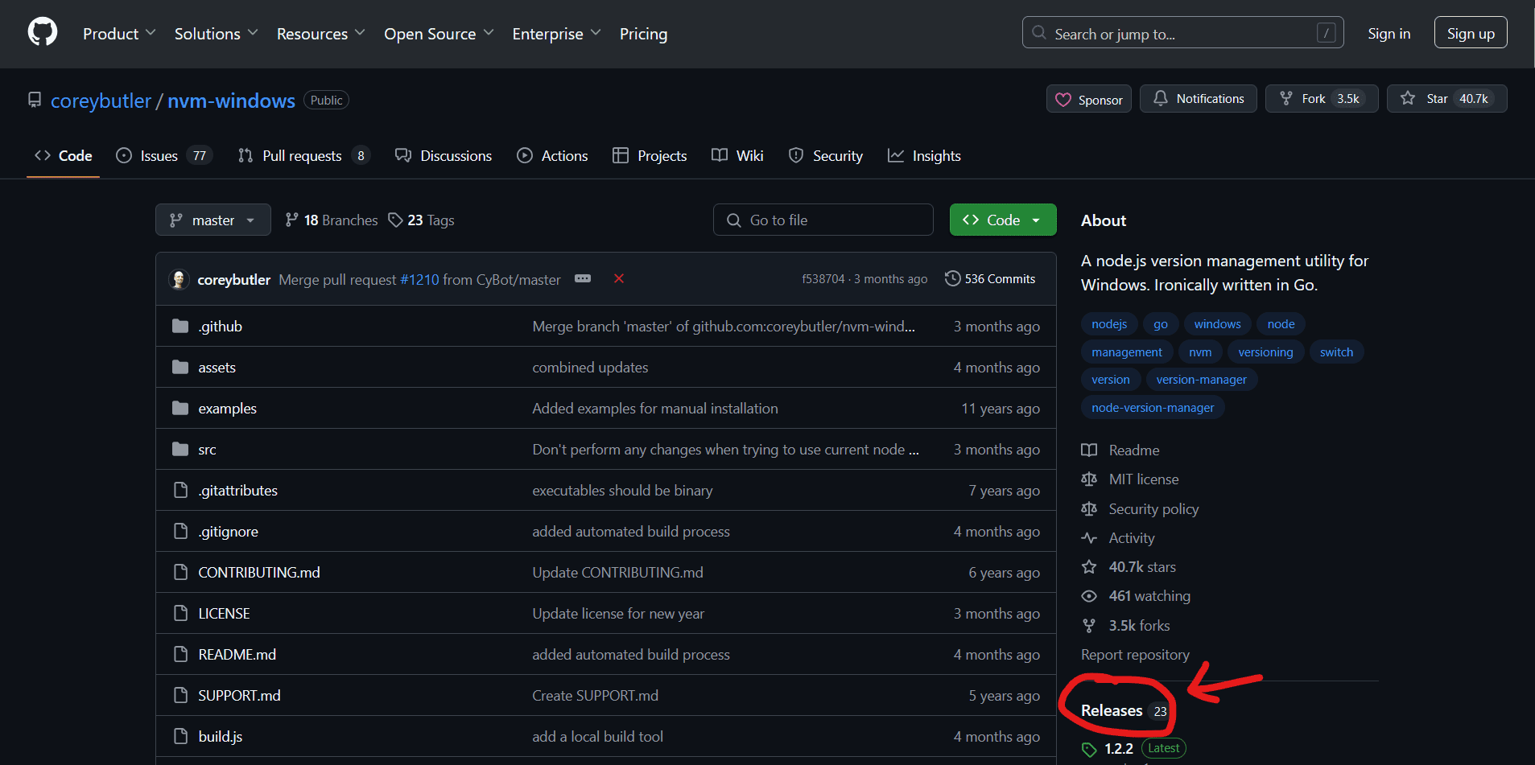Click the Sign up button
This screenshot has width=1535, height=765.
1470,33
